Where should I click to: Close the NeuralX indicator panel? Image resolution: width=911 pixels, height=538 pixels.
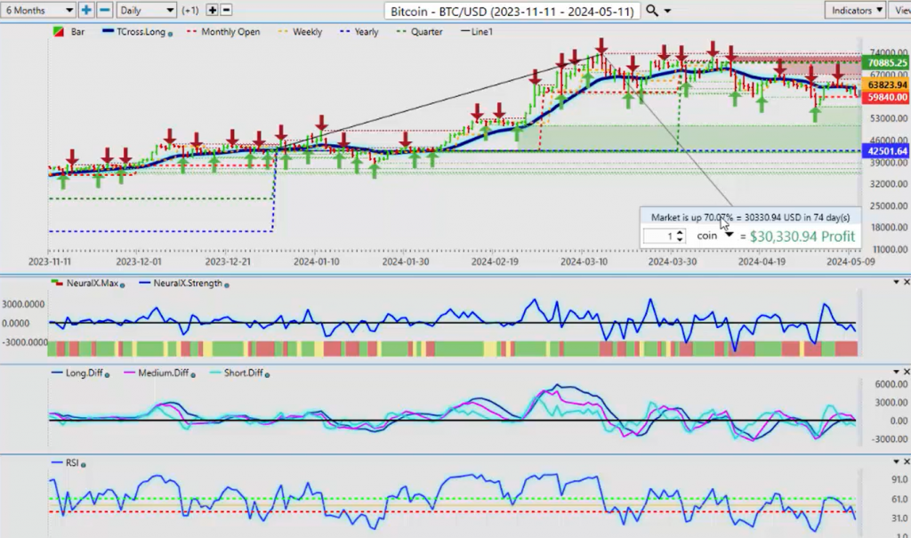(906, 282)
